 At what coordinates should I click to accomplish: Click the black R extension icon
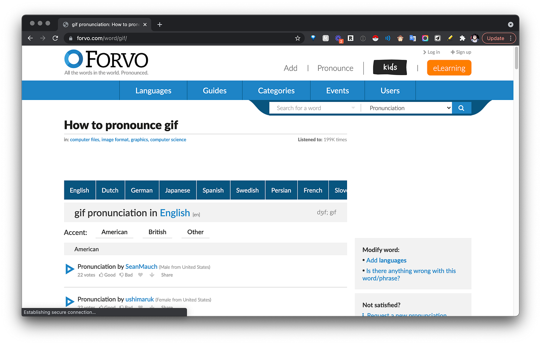click(350, 38)
